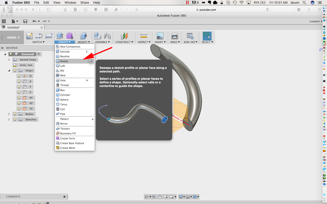
Task: Add a comment with the Comments plus icon
Action: [64, 197]
